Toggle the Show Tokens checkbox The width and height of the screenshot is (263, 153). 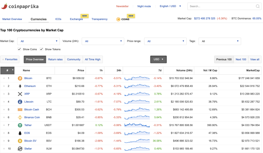point(41,49)
